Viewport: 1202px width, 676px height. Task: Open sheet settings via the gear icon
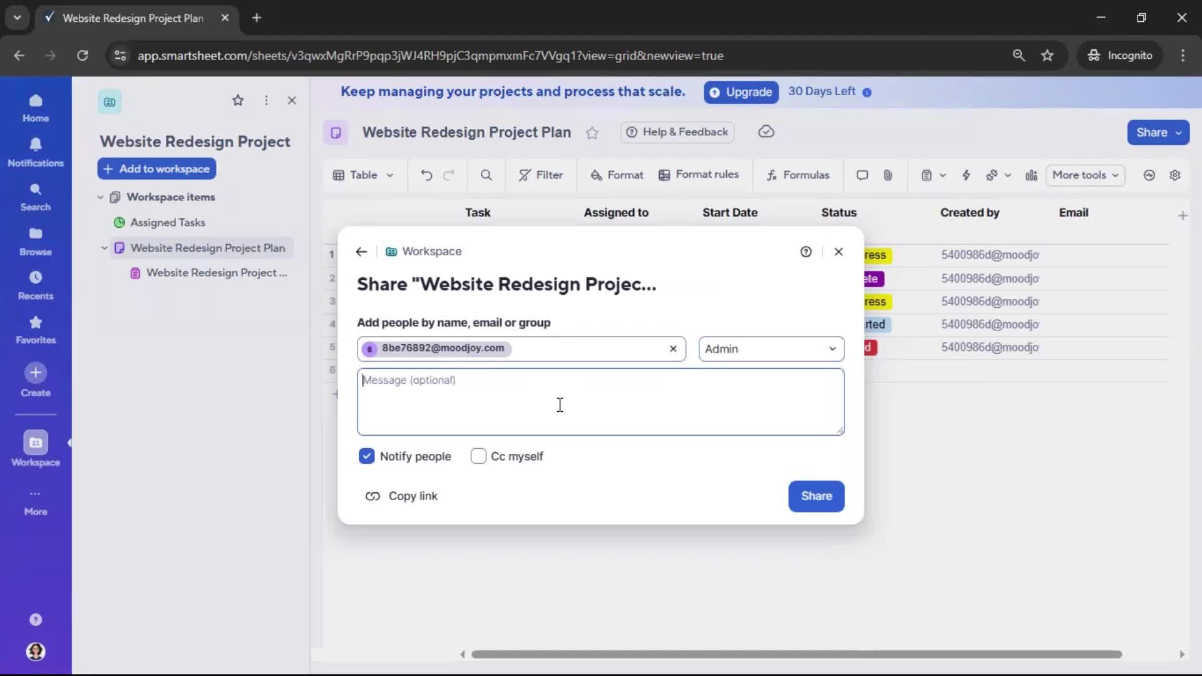(x=1176, y=175)
